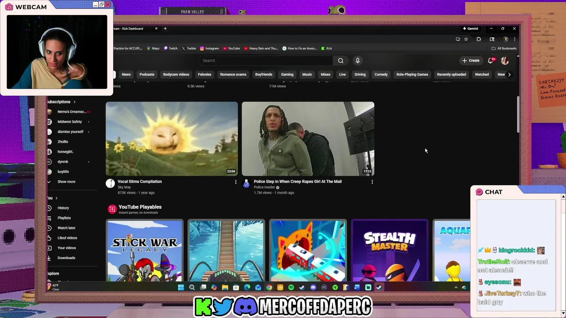Viewport: 566px width, 318px height.
Task: Open the Chrome extensions puzzle icon
Action: point(478,39)
